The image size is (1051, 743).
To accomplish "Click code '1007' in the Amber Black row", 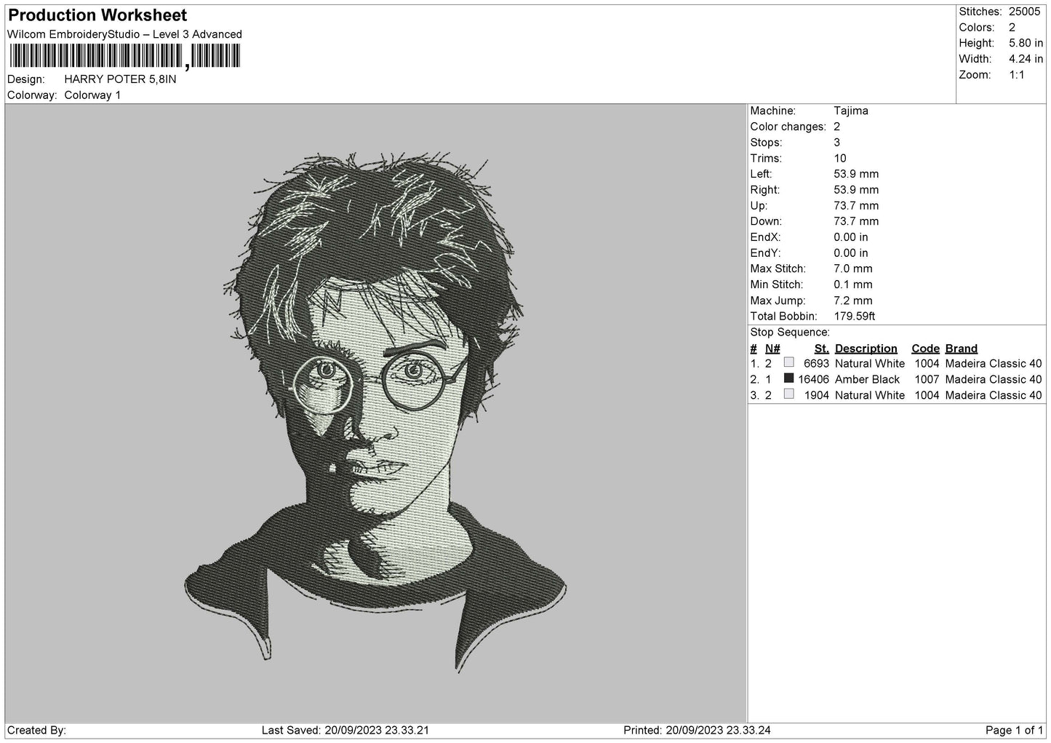I will click(x=927, y=380).
